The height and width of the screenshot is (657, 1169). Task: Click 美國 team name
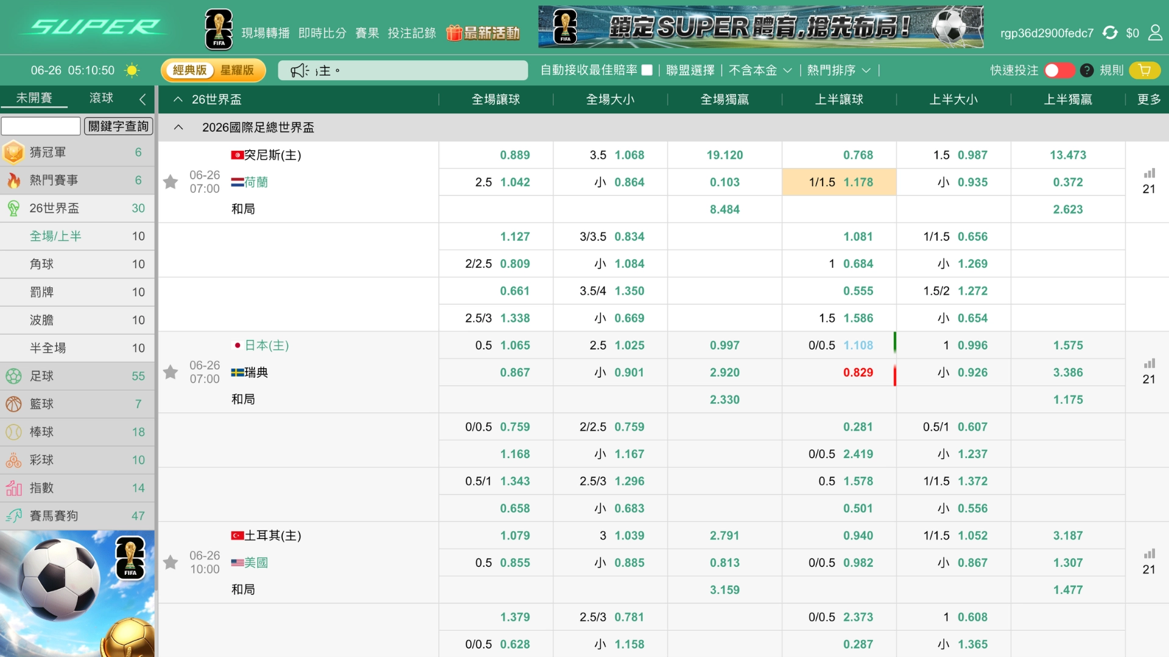256,563
